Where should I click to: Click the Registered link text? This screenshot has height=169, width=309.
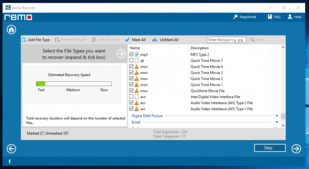(x=248, y=17)
